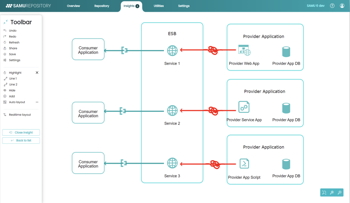The image size is (350, 203).
Task: Toggle Realtime layout in the toolbar
Action: [x=20, y=115]
